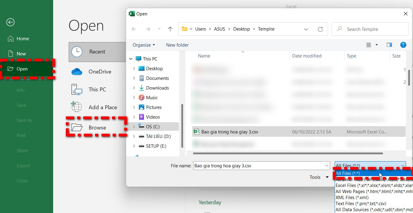Open the File name dropdown arrow
Viewport: 413px width, 213px height.
click(327, 166)
